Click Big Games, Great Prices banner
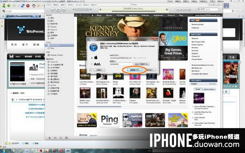245x153 pixels. point(173,53)
